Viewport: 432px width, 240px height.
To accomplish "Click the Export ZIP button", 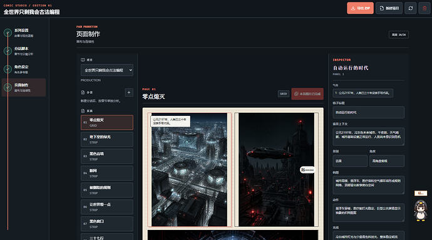I will click(360, 8).
